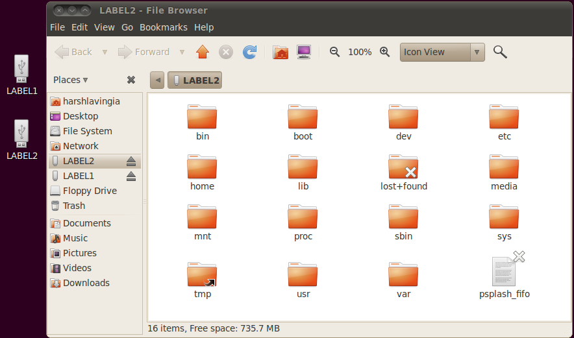The width and height of the screenshot is (574, 338).
Task: Open File System in sidebar
Action: click(95, 131)
